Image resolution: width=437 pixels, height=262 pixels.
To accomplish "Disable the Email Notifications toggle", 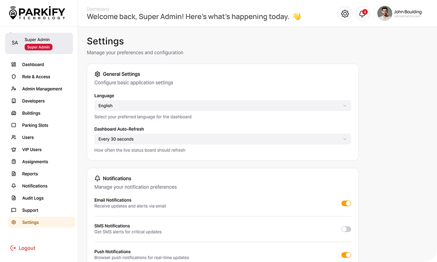I will [346, 203].
